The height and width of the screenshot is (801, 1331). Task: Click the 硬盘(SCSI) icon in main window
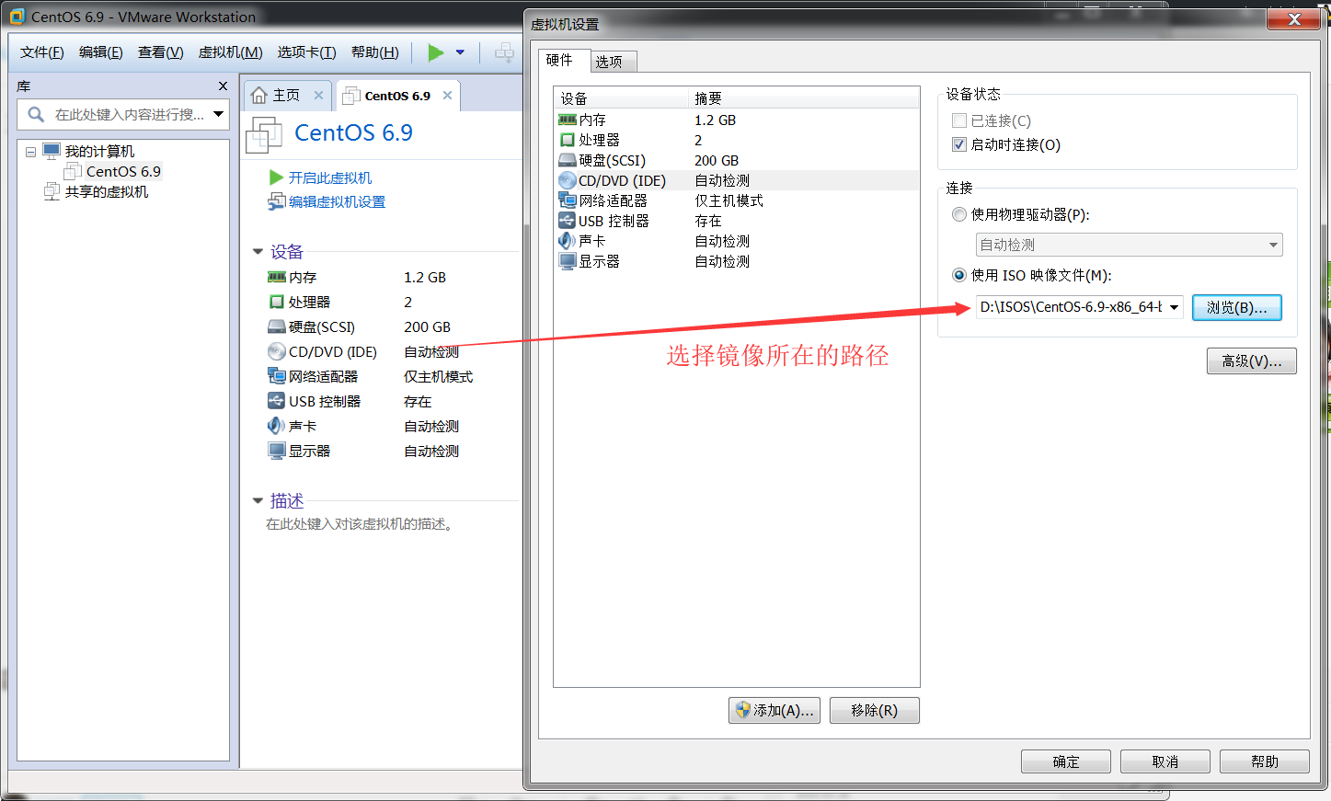(277, 326)
